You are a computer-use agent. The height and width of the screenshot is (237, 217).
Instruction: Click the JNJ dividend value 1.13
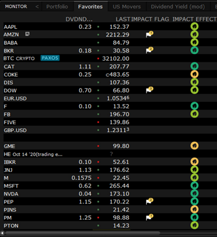[x=85, y=170]
